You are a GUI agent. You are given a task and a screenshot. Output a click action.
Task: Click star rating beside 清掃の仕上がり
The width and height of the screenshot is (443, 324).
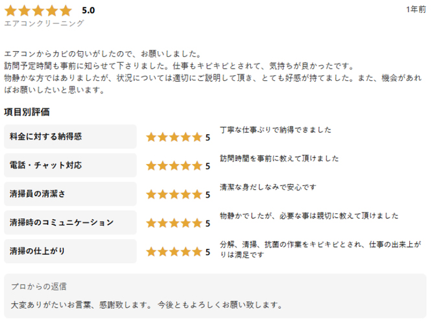(174, 251)
